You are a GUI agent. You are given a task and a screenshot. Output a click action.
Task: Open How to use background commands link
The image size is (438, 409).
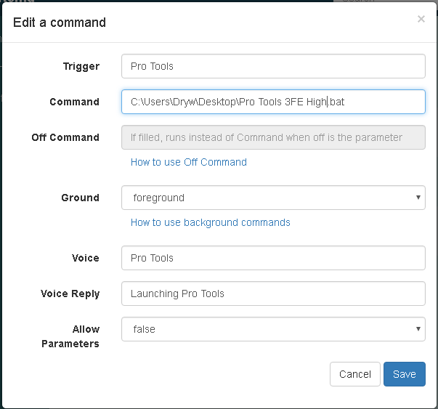pyautogui.click(x=211, y=222)
